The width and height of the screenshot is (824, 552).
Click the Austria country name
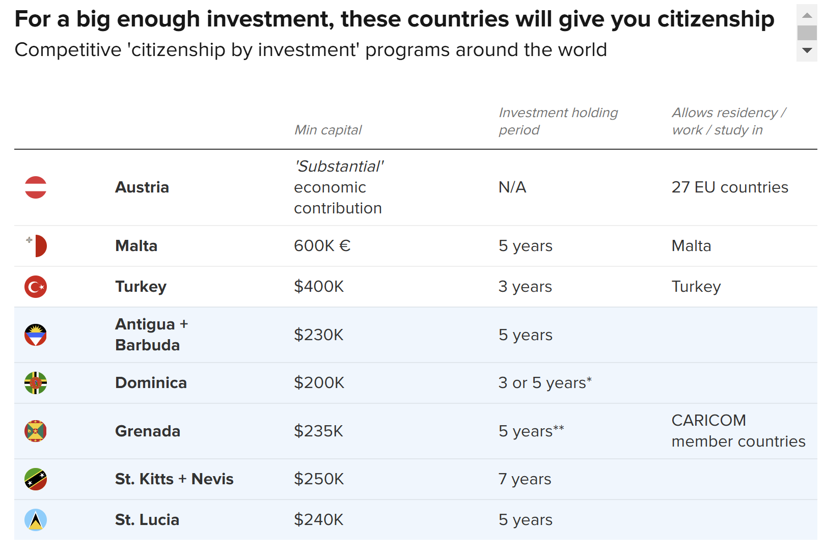(x=142, y=187)
